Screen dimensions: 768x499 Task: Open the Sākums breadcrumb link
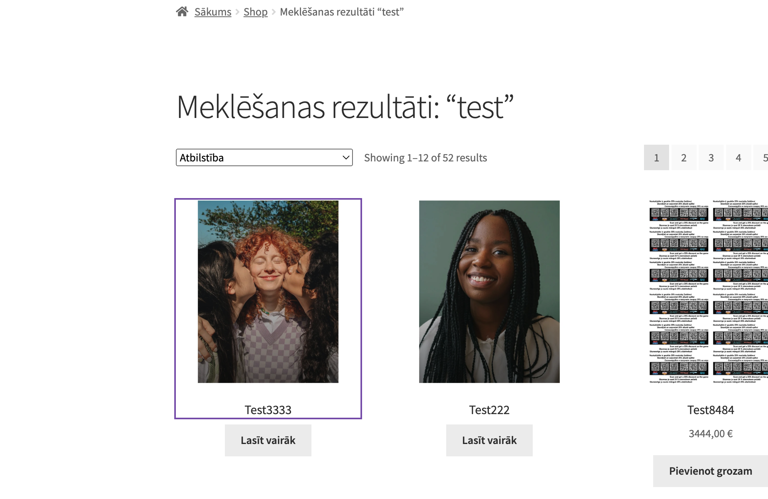coord(213,12)
